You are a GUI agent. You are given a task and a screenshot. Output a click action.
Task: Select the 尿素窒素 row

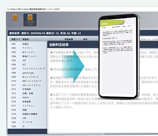tap(28, 101)
